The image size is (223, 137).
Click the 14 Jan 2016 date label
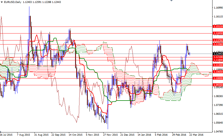(x=144, y=135)
